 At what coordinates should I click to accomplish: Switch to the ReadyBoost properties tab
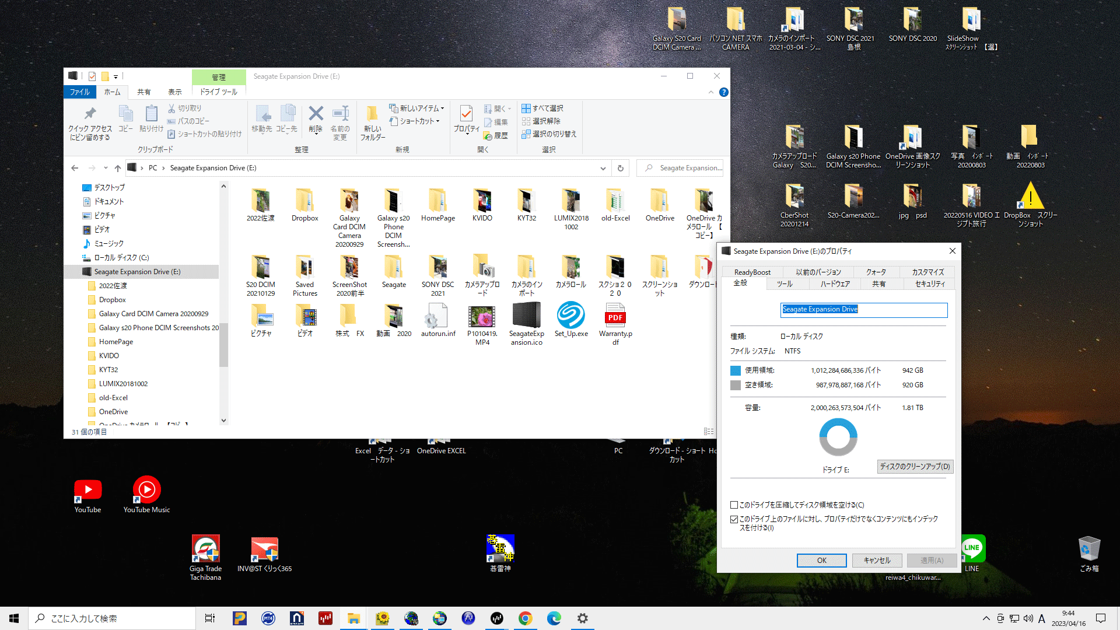pyautogui.click(x=752, y=272)
